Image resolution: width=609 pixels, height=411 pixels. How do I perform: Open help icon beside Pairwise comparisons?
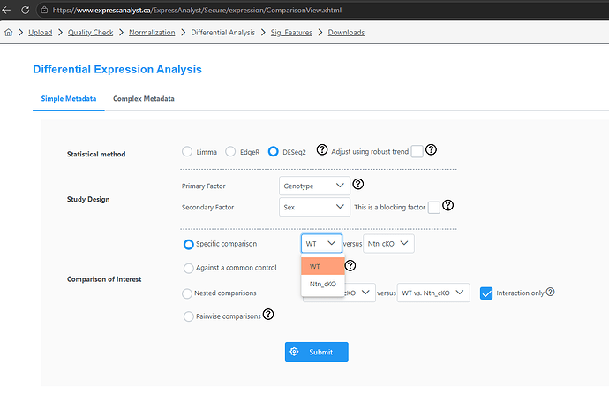tap(268, 314)
